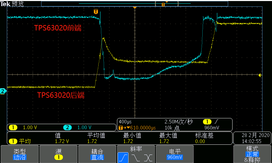Open the 耦合 直流 coupling menu
The image size is (272, 163).
(x=97, y=154)
